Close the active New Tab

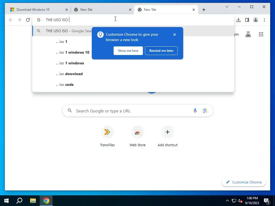[x=194, y=10]
